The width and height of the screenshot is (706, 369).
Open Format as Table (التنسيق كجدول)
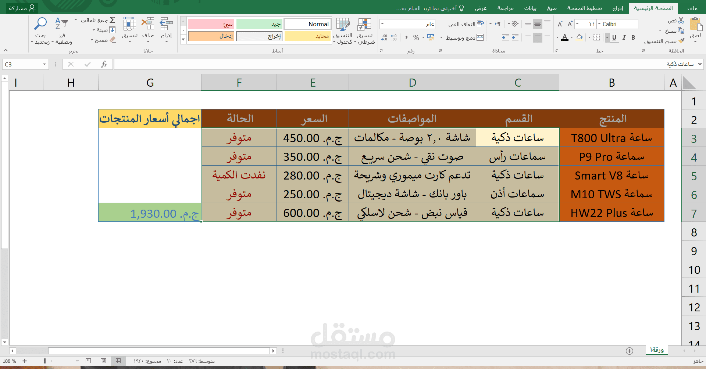pos(343,31)
